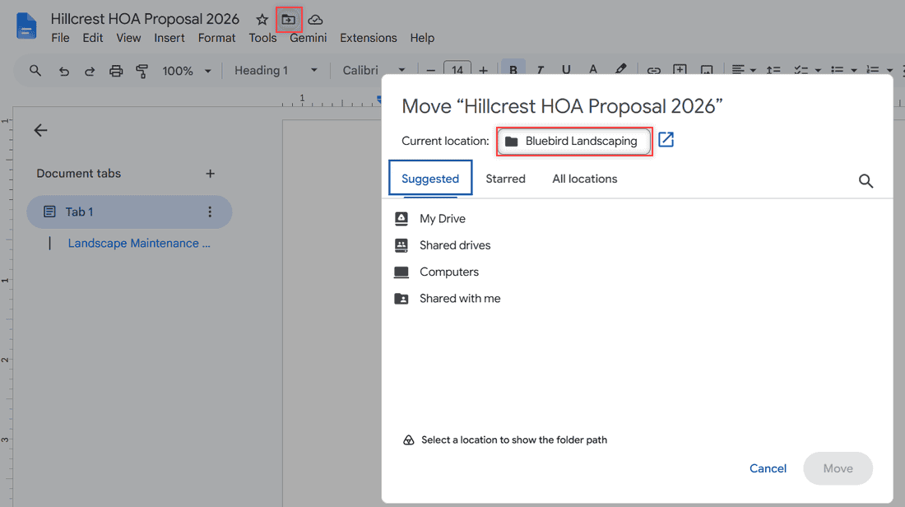This screenshot has height=507, width=905.
Task: Print the document
Action: click(x=116, y=71)
